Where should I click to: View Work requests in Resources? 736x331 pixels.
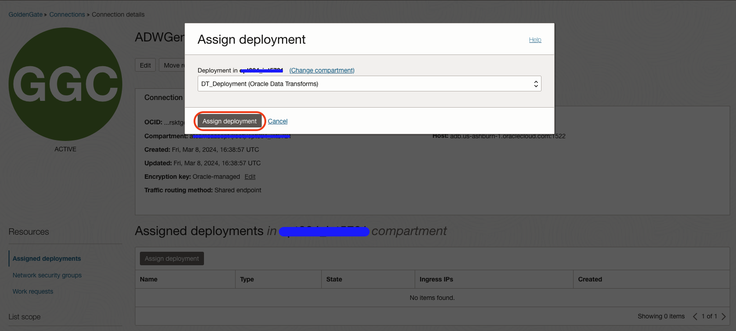[33, 291]
